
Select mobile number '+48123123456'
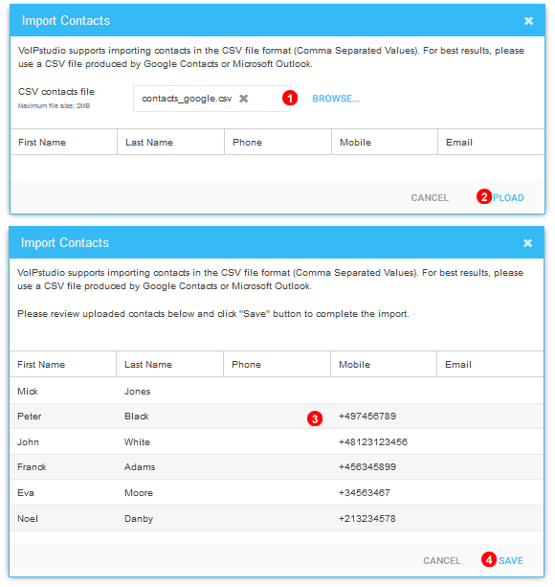point(373,441)
